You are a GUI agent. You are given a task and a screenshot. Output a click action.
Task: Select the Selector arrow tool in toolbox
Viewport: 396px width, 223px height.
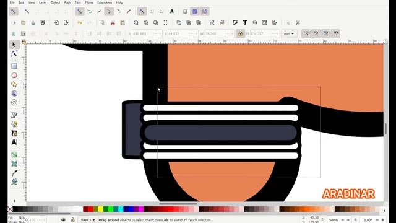pyautogui.click(x=14, y=45)
